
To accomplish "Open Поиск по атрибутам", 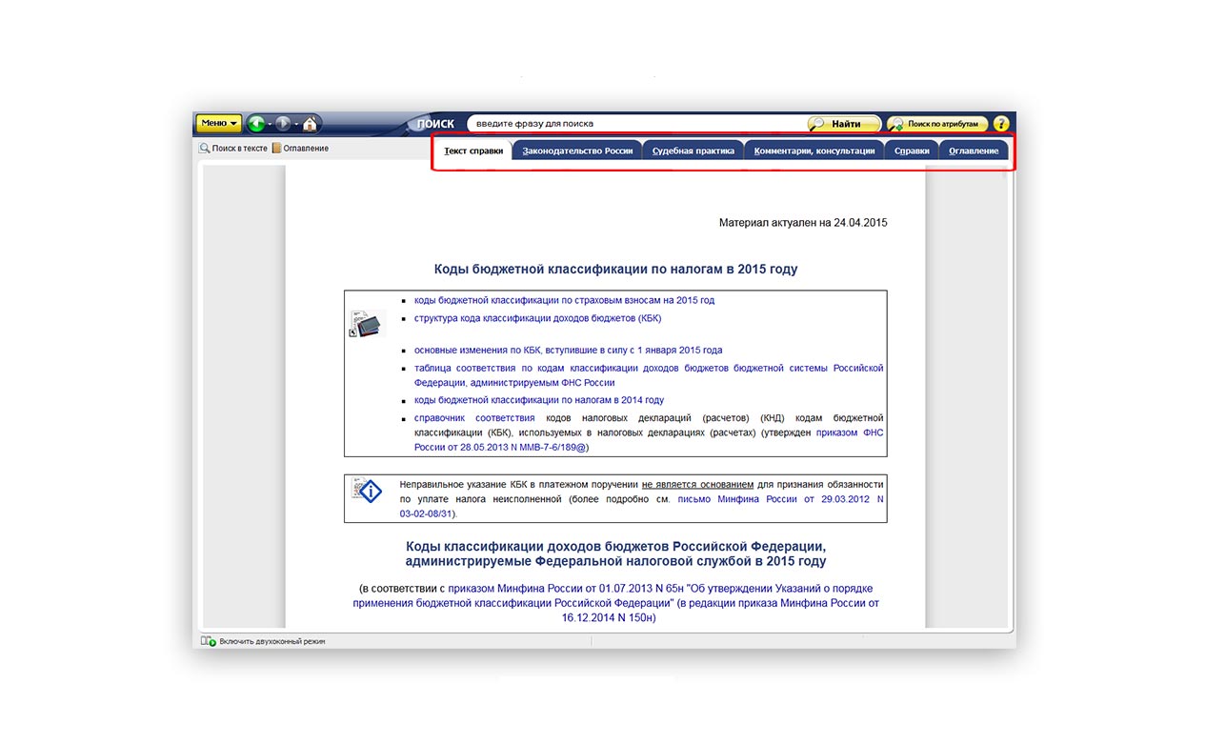I will pos(936,124).
